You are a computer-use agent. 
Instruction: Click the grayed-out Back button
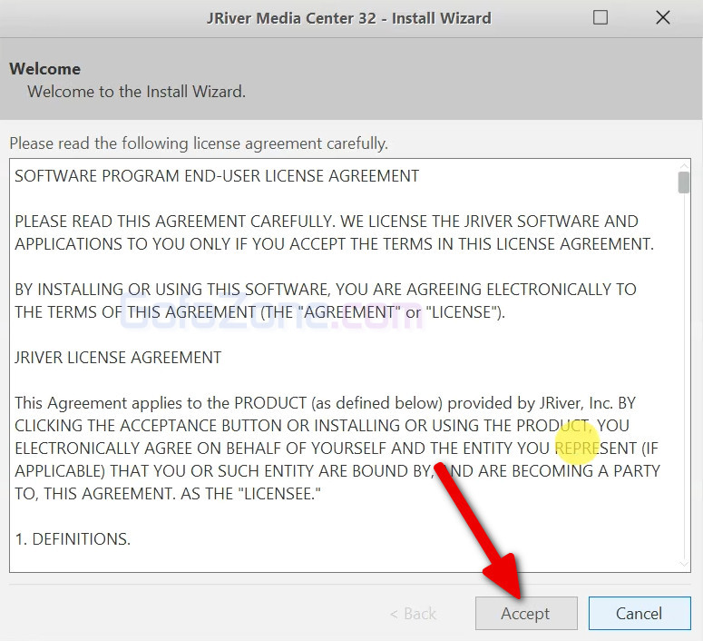(413, 614)
